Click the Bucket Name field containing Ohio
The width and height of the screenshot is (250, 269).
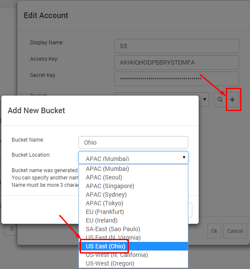point(133,142)
